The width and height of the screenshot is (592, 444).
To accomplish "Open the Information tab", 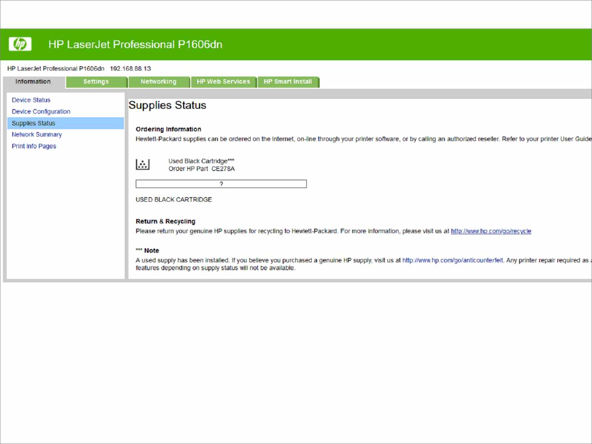I will [x=33, y=82].
